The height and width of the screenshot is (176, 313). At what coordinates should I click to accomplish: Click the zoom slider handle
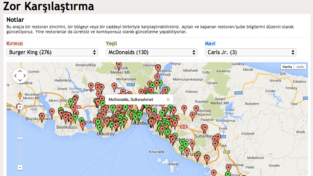tap(20, 138)
